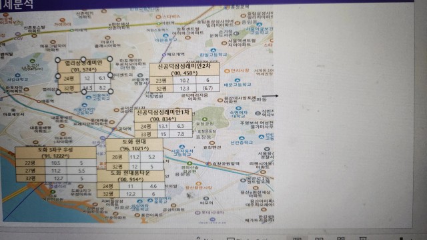Viewport: 427px width, 240px height.
Task: Click the 32평 cell in 도화 현대홈타운 table
Action: pyautogui.click(x=108, y=194)
